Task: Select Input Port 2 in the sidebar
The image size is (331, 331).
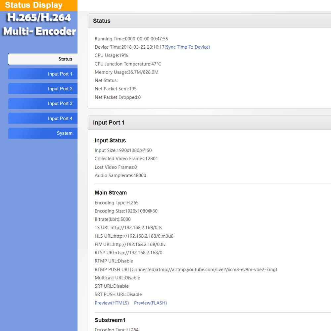Action: 43,89
